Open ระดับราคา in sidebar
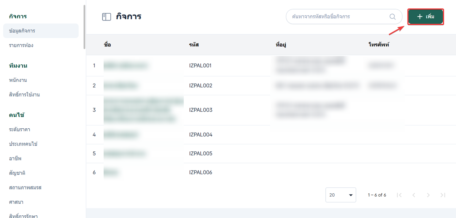The width and height of the screenshot is (456, 218). [x=20, y=129]
